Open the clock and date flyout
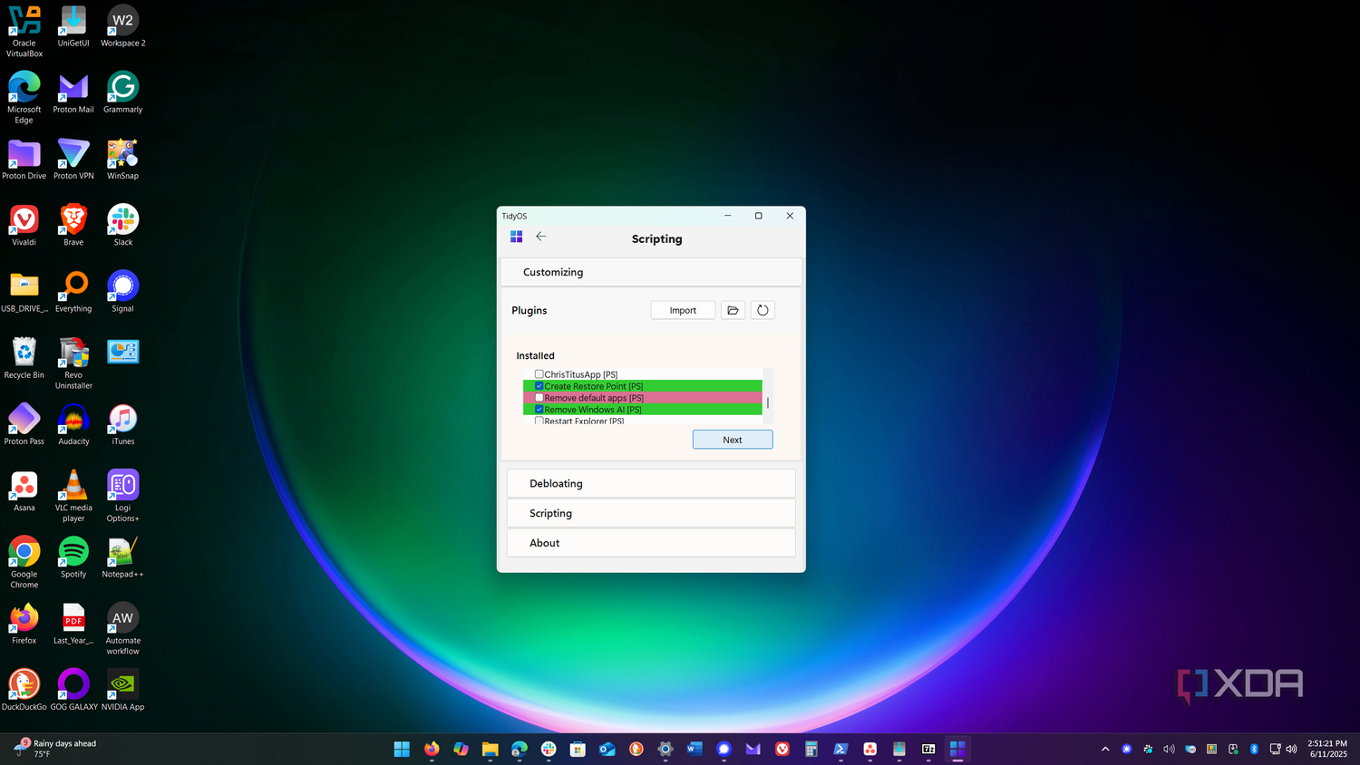This screenshot has width=1360, height=765. click(x=1327, y=749)
